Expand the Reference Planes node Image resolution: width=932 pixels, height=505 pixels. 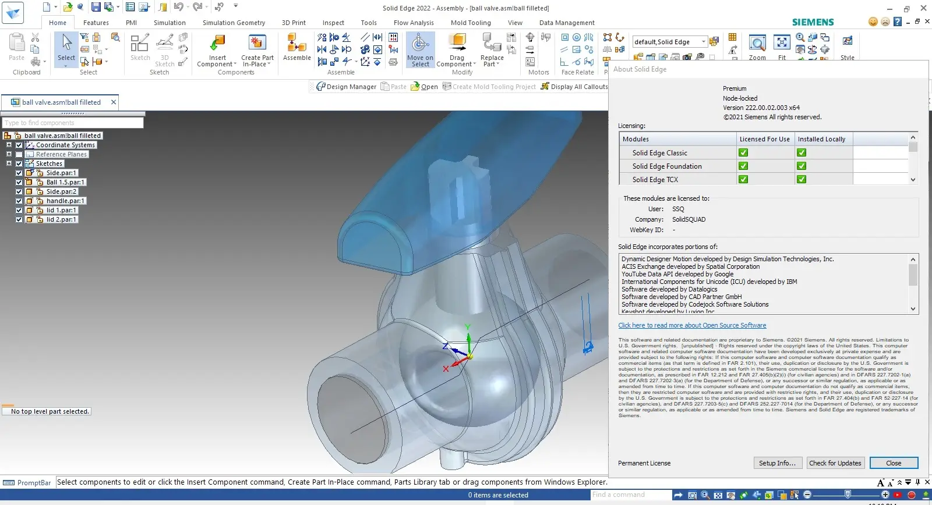point(9,154)
